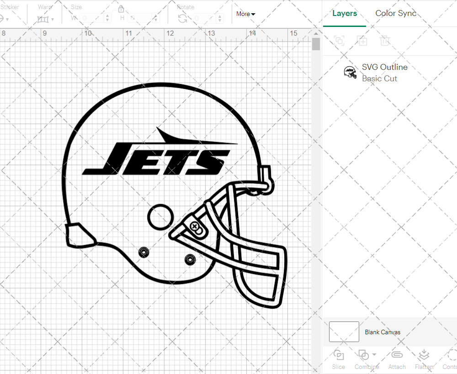Image resolution: width=457 pixels, height=374 pixels.
Task: Select the Layers tab
Action: coord(345,13)
